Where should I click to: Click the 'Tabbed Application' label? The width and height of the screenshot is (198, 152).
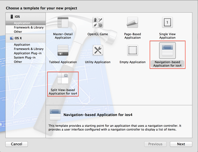pyautogui.click(x=63, y=62)
